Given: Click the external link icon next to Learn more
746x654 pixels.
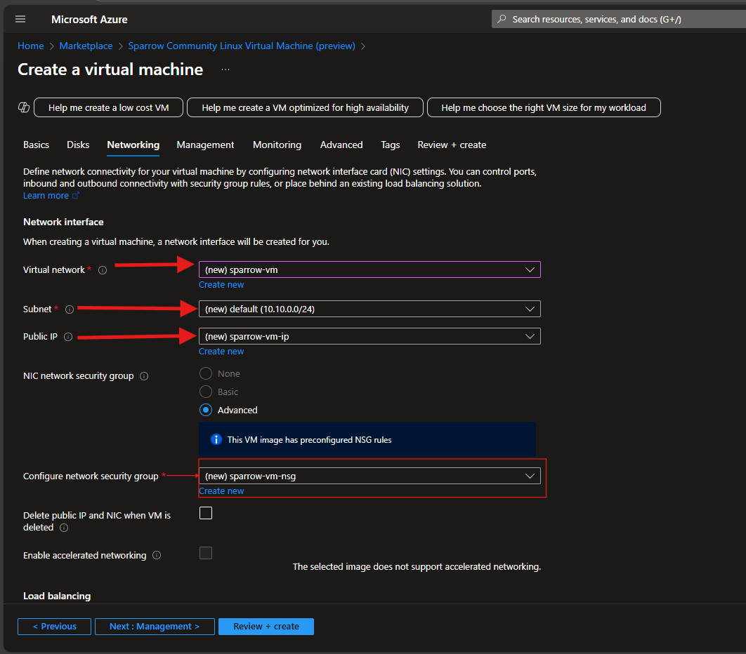Looking at the screenshot, I should click(75, 195).
